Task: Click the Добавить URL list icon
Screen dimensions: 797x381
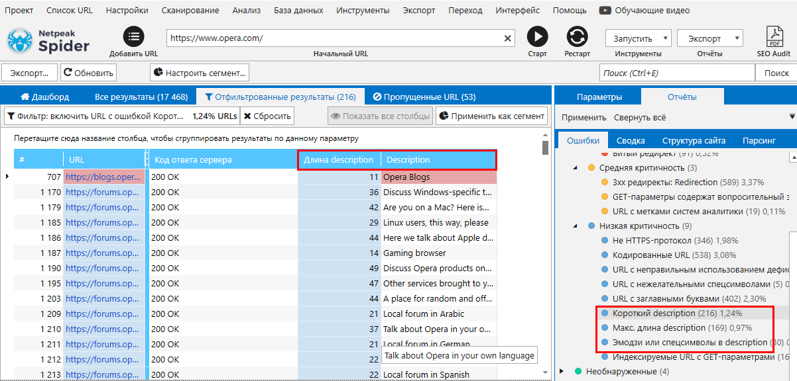Action: pyautogui.click(x=133, y=37)
